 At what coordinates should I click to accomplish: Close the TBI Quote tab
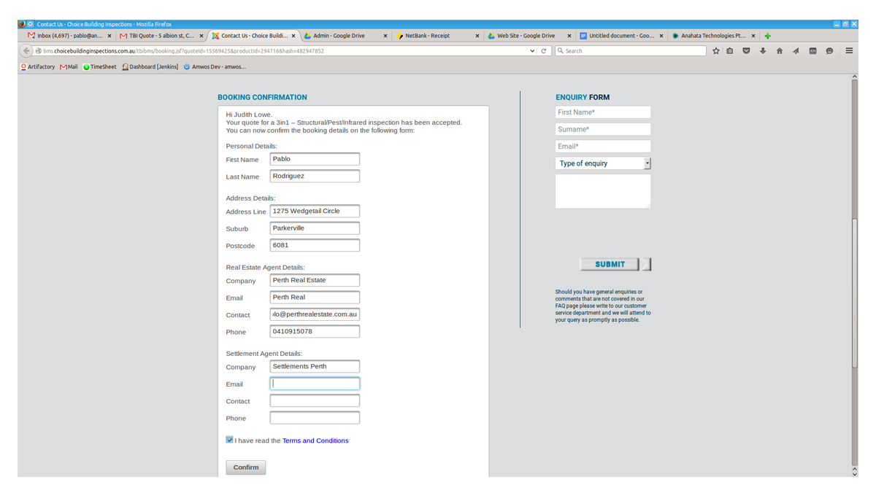point(201,36)
